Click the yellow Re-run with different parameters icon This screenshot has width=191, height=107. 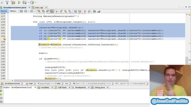1,94
